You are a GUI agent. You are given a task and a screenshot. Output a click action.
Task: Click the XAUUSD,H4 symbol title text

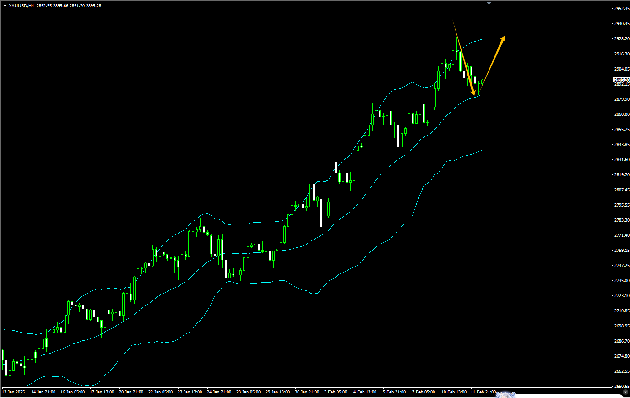[x=21, y=6]
